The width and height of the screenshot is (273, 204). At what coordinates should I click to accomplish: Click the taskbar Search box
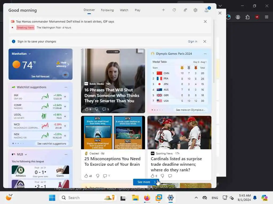(88, 198)
